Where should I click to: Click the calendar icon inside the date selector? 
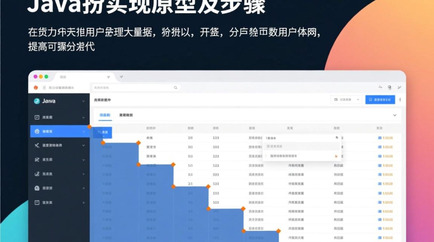[336, 99]
